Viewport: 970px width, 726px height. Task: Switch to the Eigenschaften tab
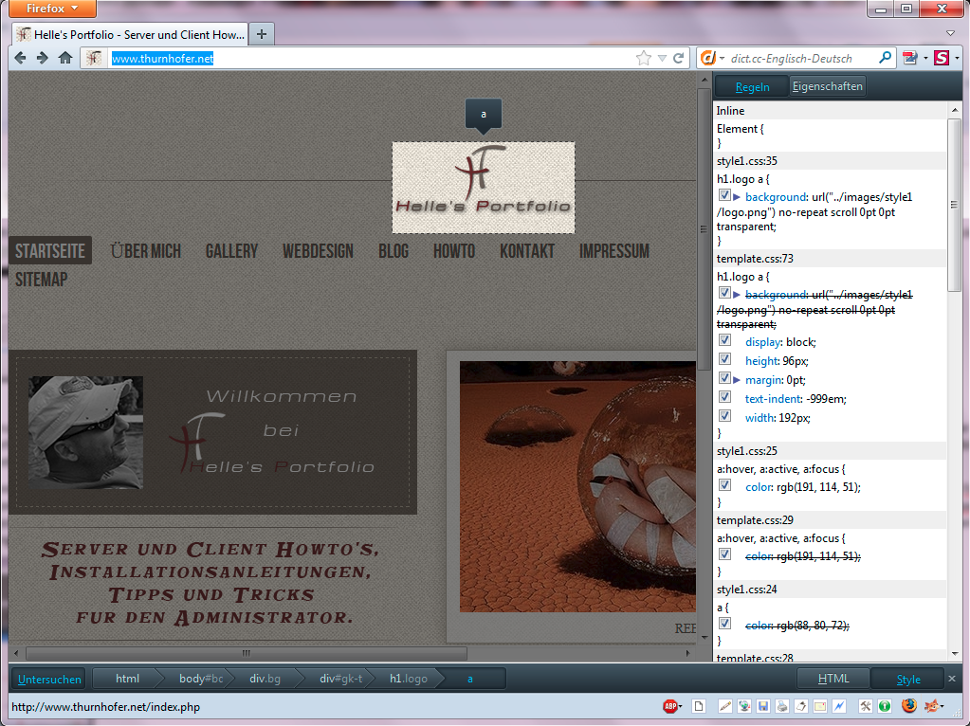click(x=827, y=86)
